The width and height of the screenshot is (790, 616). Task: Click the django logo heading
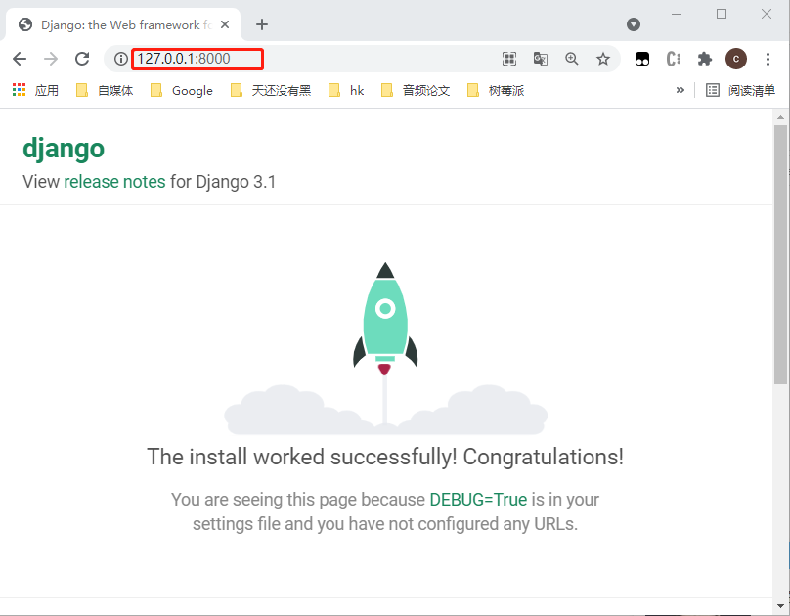click(64, 149)
